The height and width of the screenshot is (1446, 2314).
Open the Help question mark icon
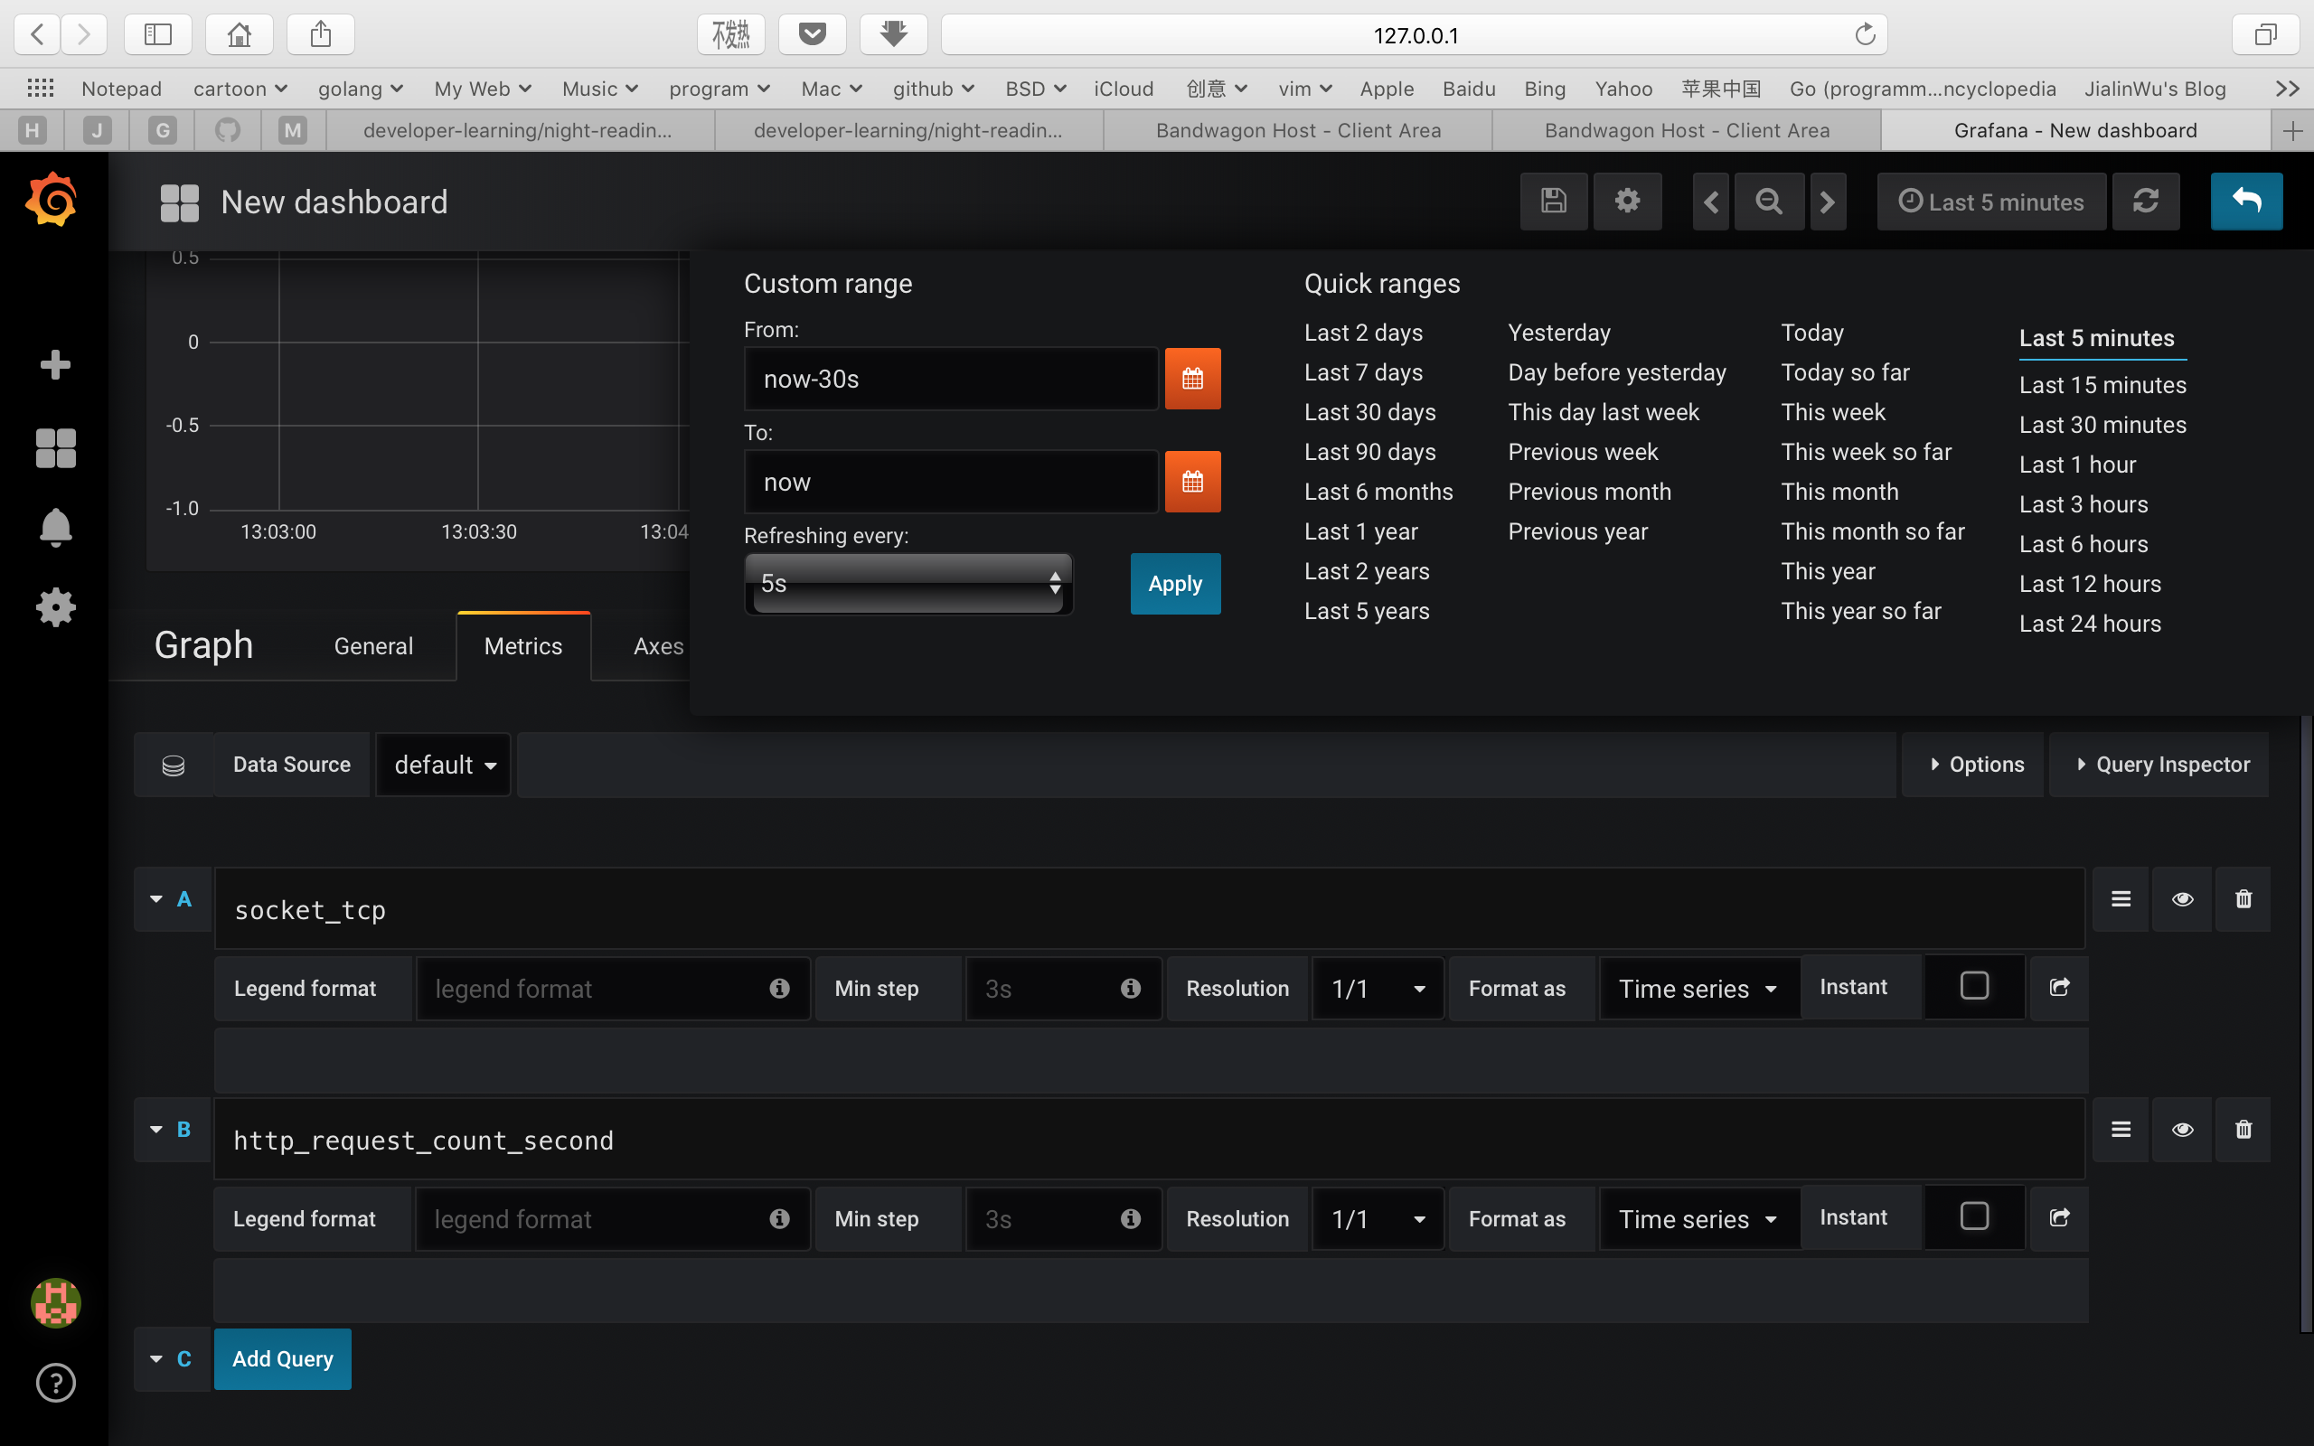(x=55, y=1383)
